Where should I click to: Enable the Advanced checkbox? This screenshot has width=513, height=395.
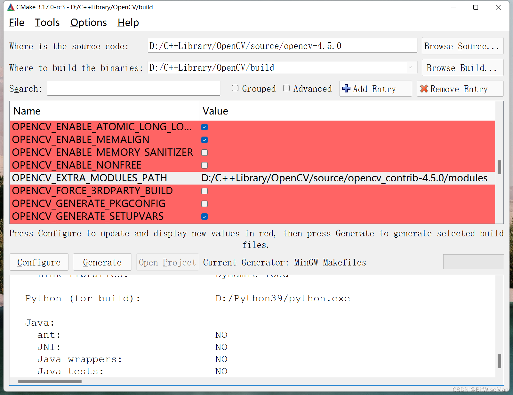[286, 88]
